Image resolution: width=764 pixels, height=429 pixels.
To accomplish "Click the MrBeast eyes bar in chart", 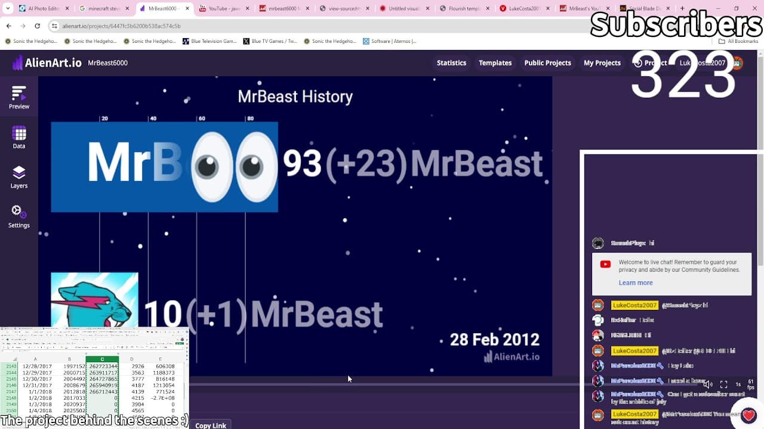I will (164, 167).
